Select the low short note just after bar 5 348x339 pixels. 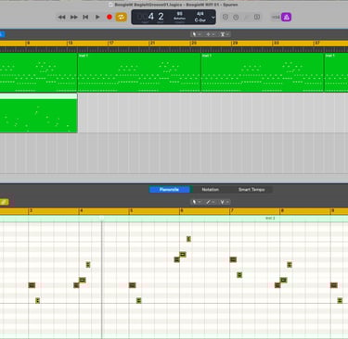click(x=139, y=301)
